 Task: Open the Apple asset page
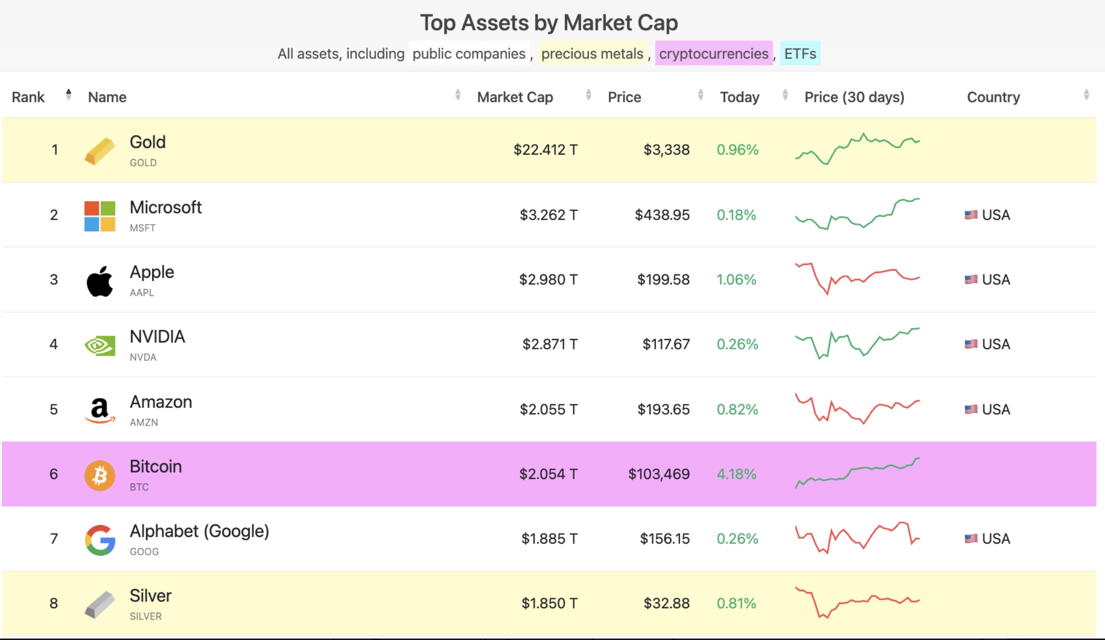152,272
